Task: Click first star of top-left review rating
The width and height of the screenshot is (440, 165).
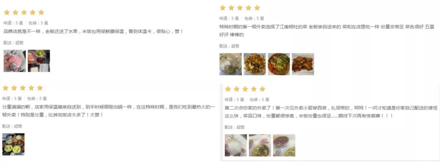Action: click(7, 12)
